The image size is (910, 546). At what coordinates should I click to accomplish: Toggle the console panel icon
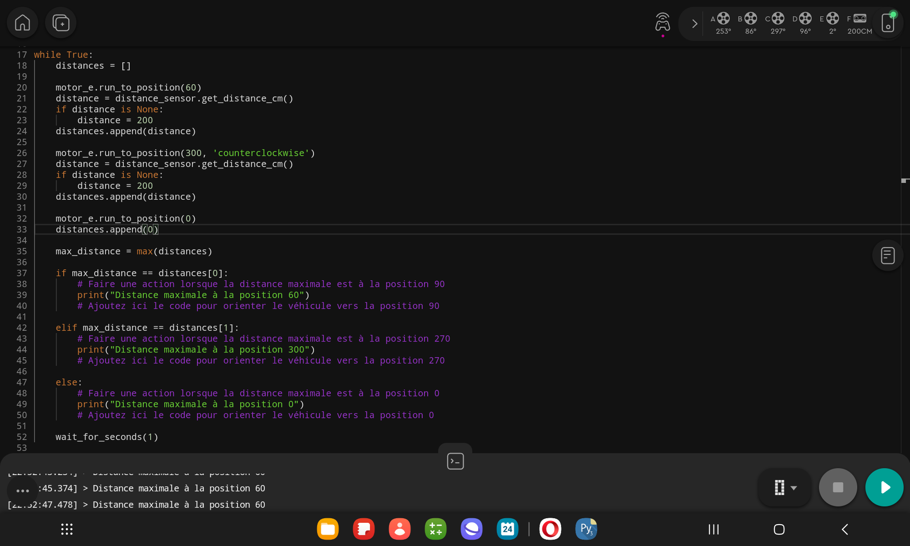pos(455,461)
